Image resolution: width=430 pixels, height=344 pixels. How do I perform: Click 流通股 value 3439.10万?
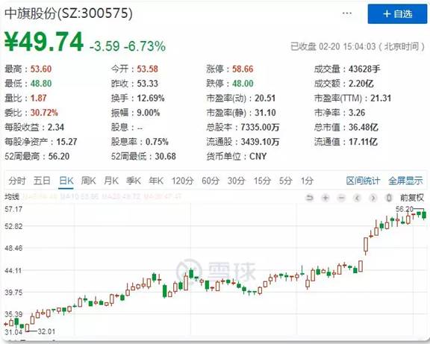[x=260, y=142]
